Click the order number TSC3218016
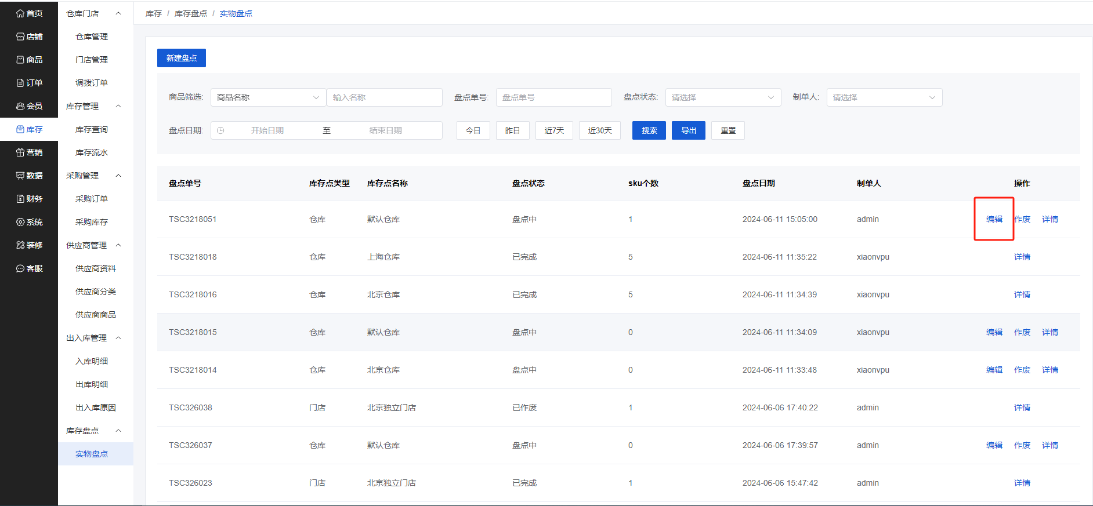This screenshot has width=1093, height=506. pos(193,294)
